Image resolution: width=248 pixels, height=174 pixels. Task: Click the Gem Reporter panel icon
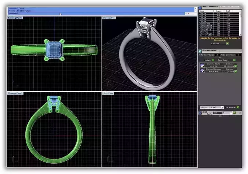[200, 51]
